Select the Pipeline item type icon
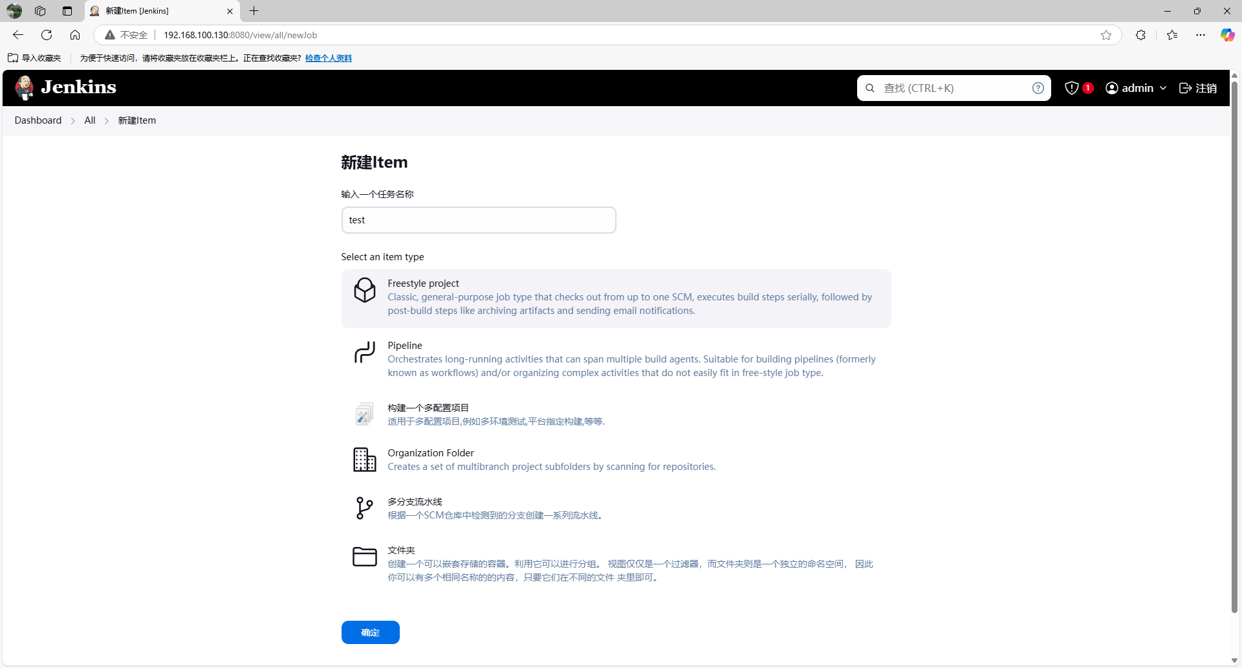This screenshot has width=1242, height=668. coord(365,352)
